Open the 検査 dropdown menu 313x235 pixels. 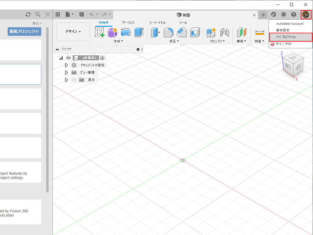(259, 41)
